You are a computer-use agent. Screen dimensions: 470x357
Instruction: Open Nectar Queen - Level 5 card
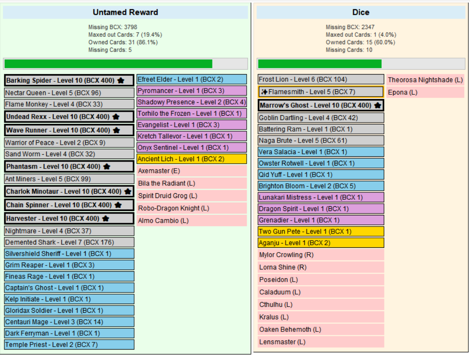pos(69,93)
